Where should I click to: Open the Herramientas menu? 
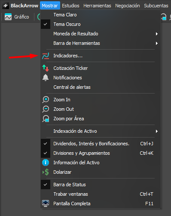pos(97,6)
